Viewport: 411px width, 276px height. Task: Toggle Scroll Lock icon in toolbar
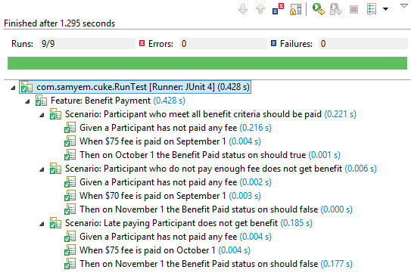295,9
